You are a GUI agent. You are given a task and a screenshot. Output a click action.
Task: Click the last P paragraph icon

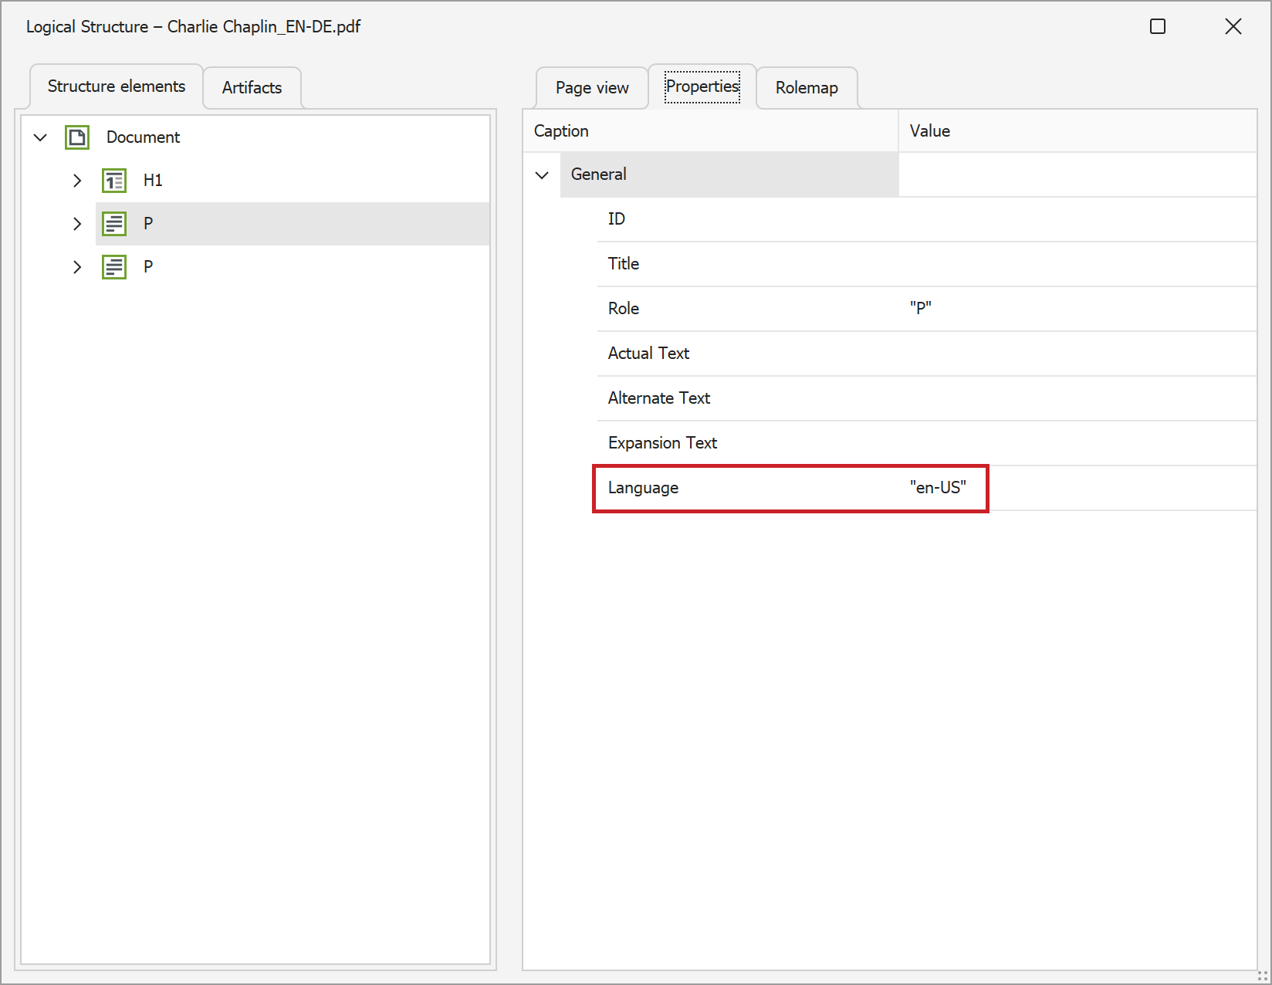click(114, 267)
